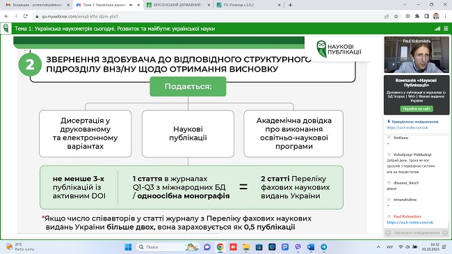Click the Дисертація у друкованому slide box
Viewport: 452px width, 254px height.
point(86,134)
